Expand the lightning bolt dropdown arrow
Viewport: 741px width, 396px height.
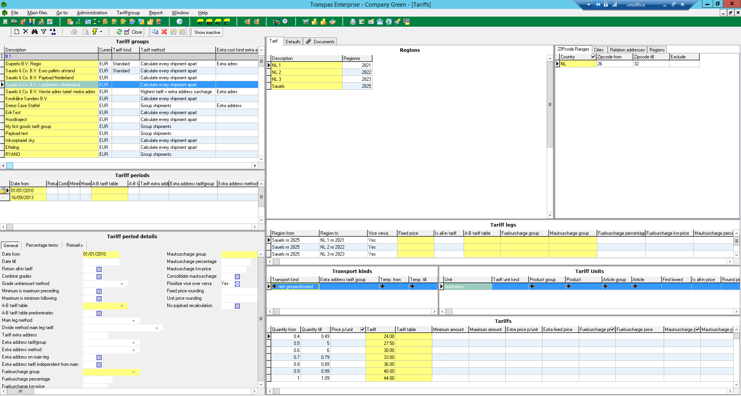(x=101, y=32)
